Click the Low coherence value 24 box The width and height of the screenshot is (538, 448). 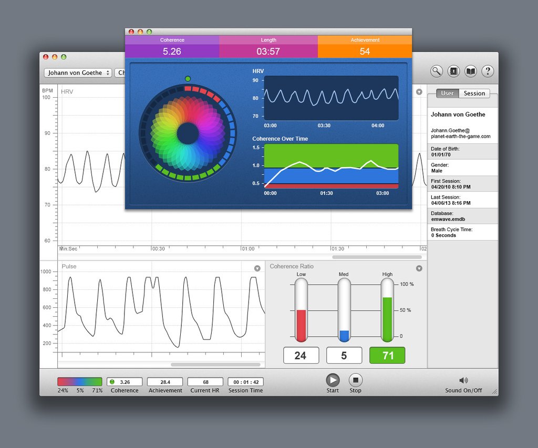coord(301,356)
